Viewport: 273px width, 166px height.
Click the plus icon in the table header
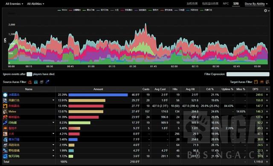point(267,89)
